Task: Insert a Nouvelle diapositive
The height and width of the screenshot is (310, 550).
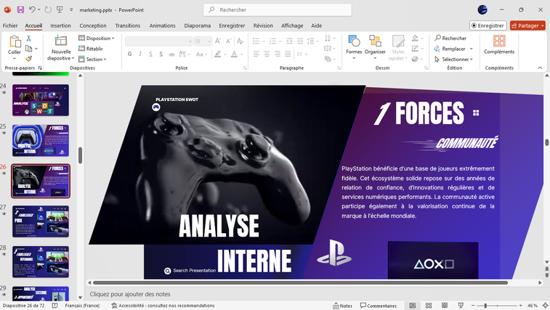Action: point(61,47)
